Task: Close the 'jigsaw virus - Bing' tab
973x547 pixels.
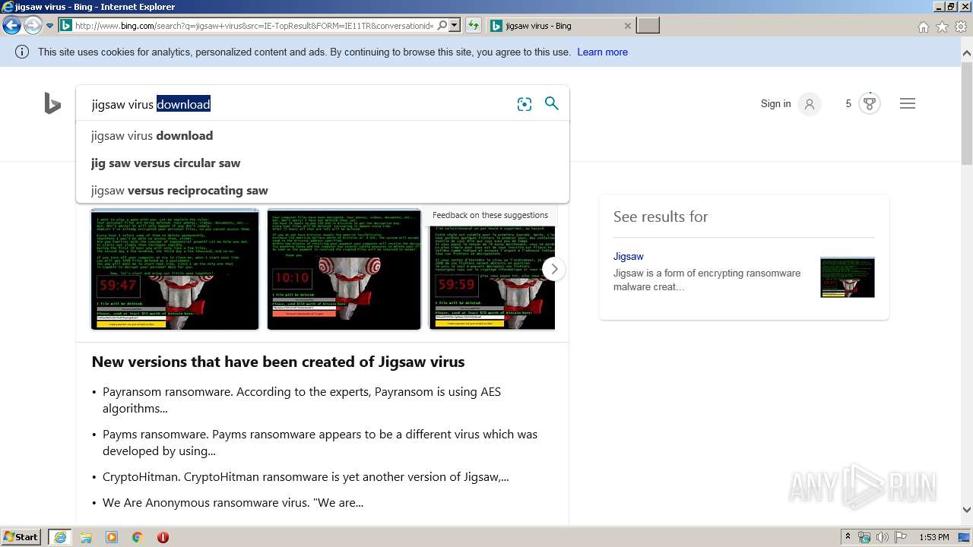Action: click(627, 26)
